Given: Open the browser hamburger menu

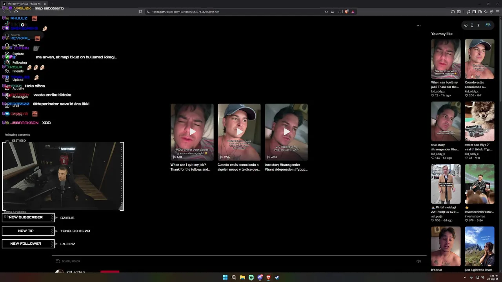Looking at the screenshot, I should (498, 12).
